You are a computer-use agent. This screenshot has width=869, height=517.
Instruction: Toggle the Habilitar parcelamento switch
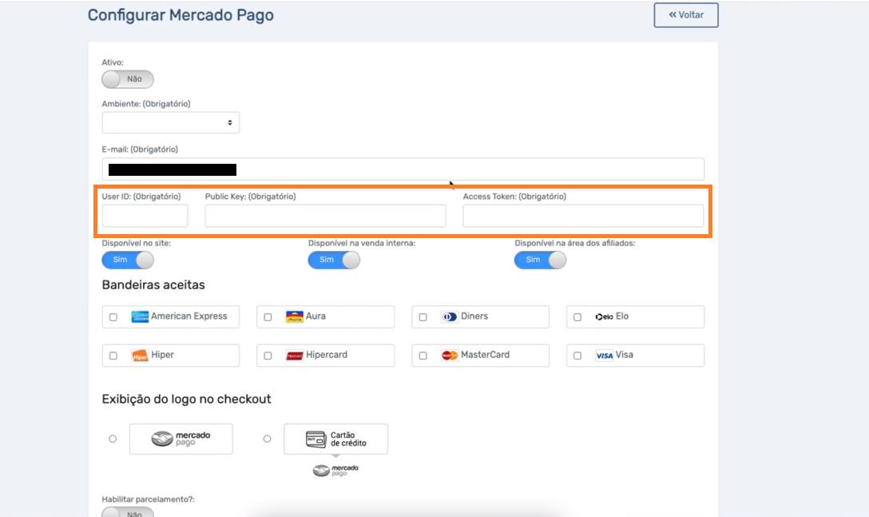point(128,511)
